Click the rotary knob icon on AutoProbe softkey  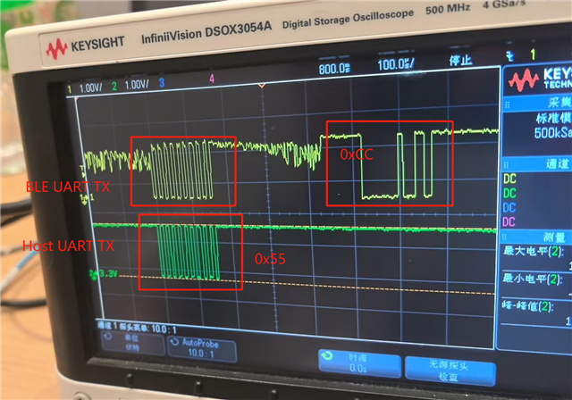(x=175, y=342)
